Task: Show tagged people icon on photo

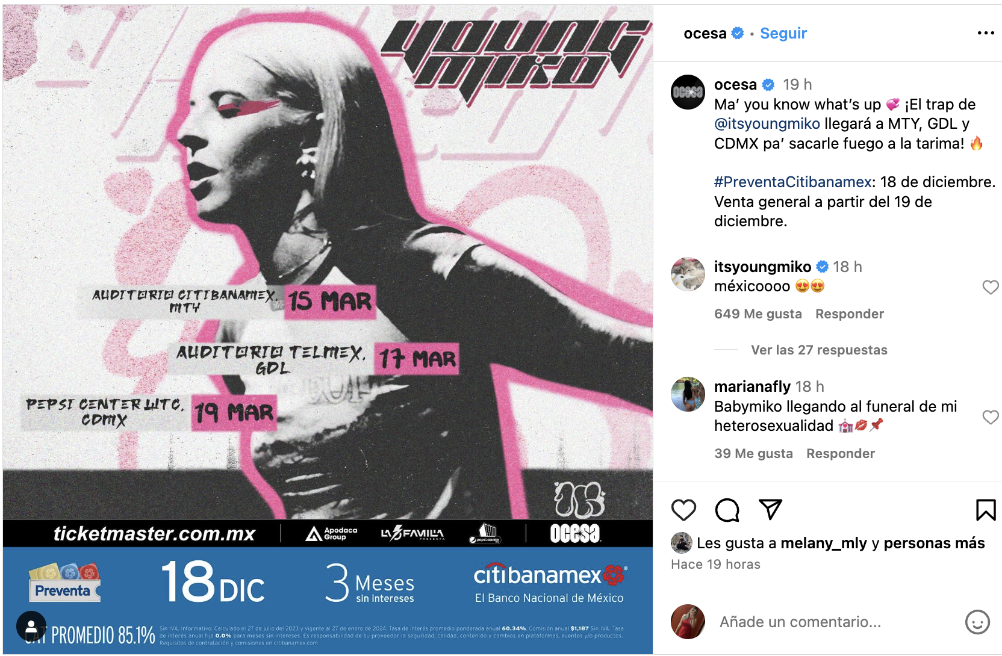Action: 31,627
